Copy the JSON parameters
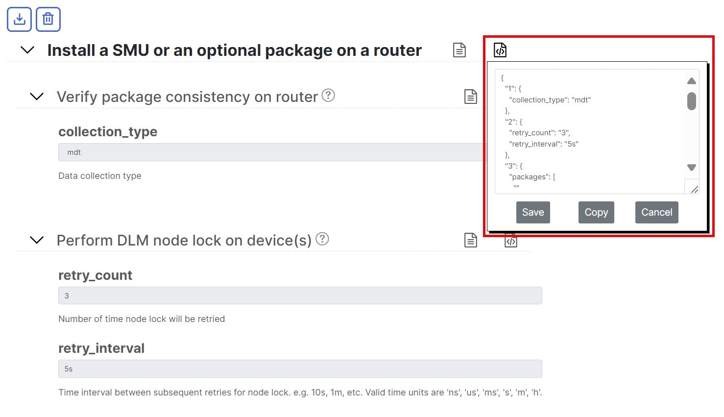Screen dimensions: 724x417 [596, 212]
